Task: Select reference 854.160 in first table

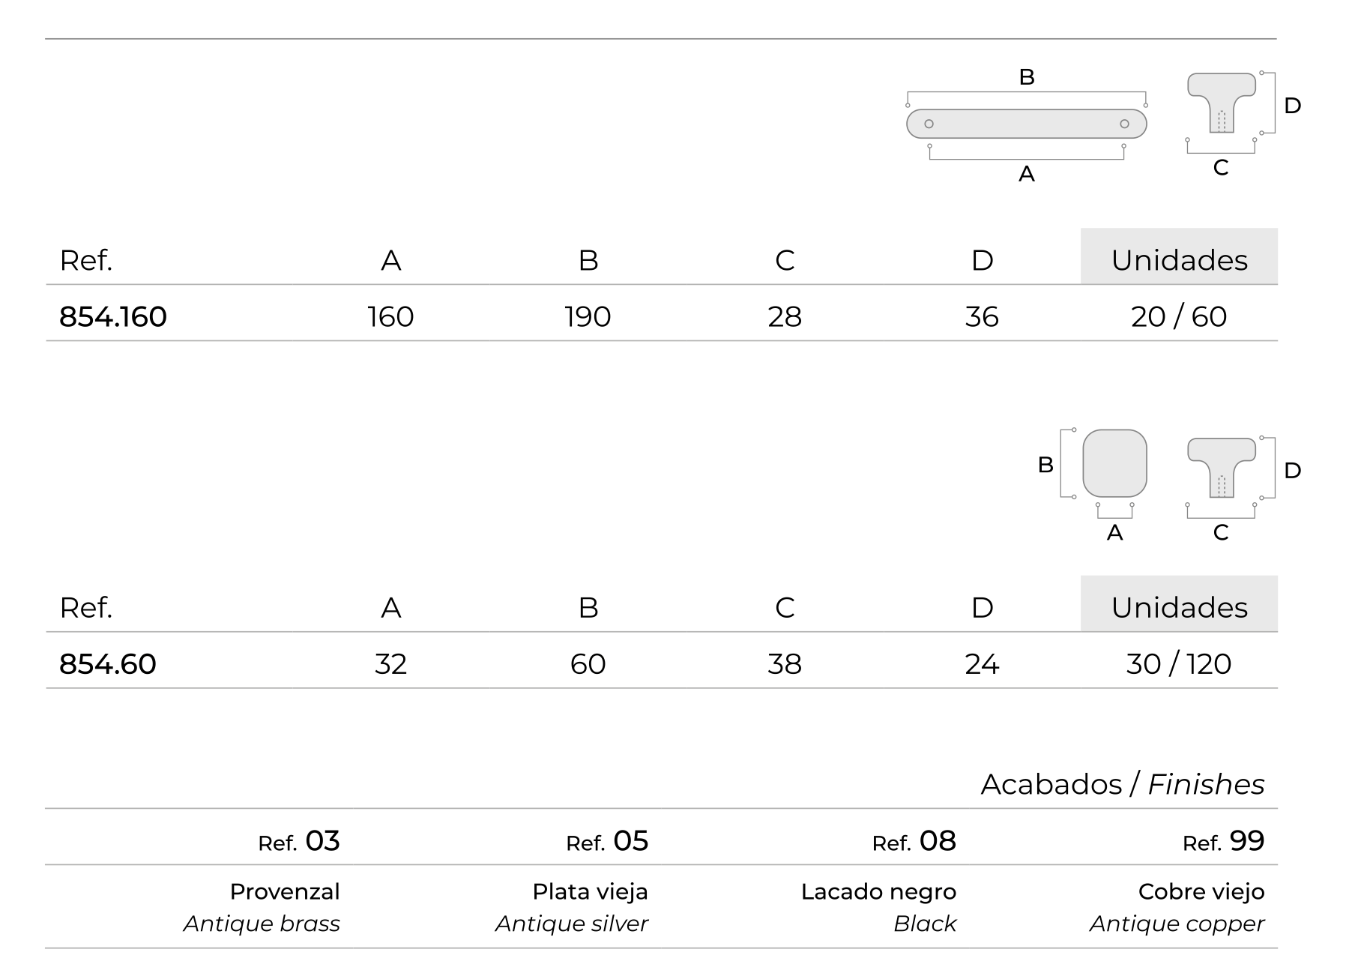Action: 113,317
